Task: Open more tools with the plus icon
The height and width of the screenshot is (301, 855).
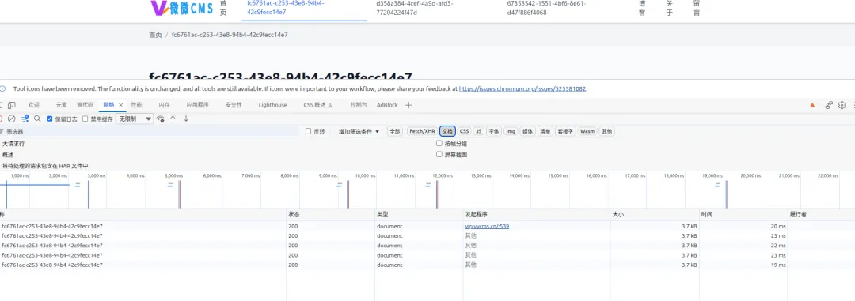Action: (x=408, y=105)
